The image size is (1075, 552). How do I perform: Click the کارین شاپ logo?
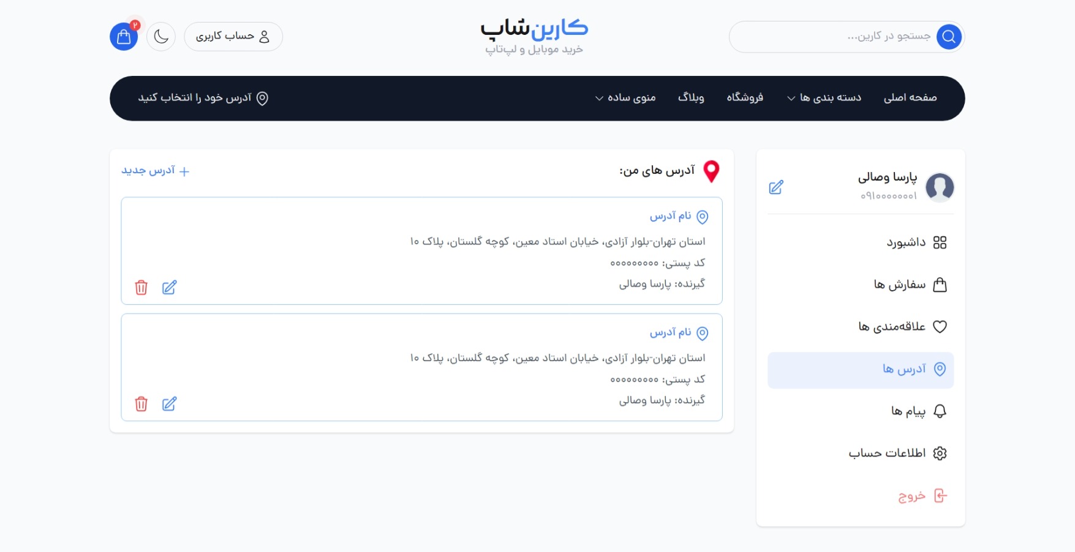[534, 28]
